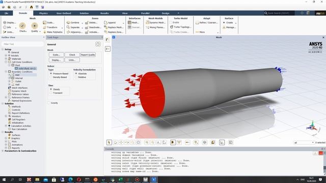Viewport: 326px width, 183px height.
Task: Select Absolute velocity formulation
Action: 76,73
